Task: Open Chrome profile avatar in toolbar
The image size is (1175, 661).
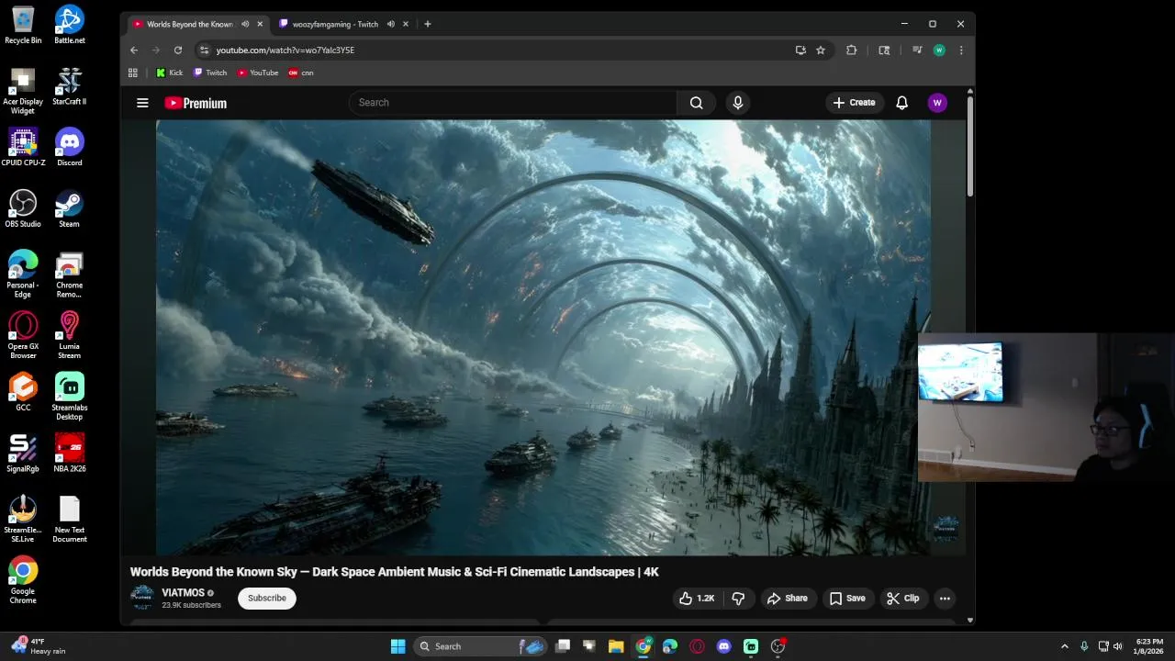Action: point(939,50)
